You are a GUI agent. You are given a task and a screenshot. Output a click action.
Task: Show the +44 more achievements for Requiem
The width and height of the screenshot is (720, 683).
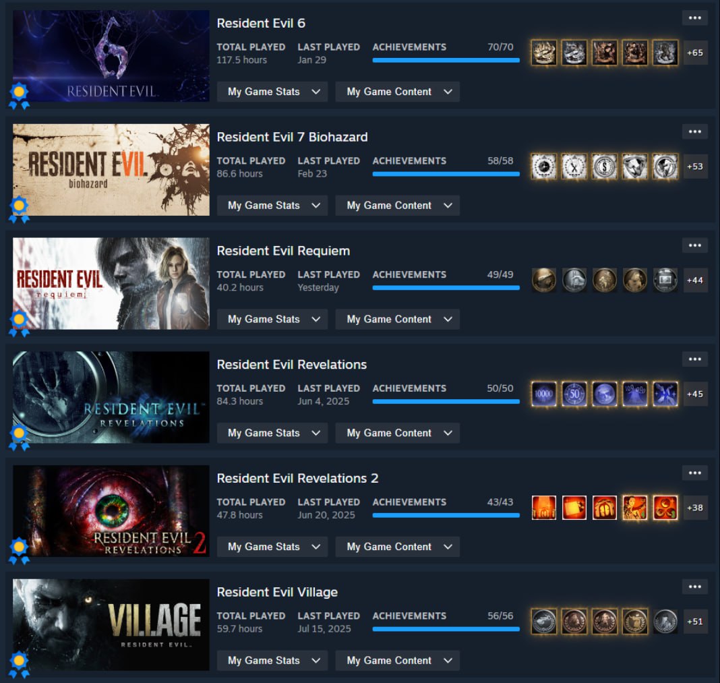pyautogui.click(x=695, y=280)
